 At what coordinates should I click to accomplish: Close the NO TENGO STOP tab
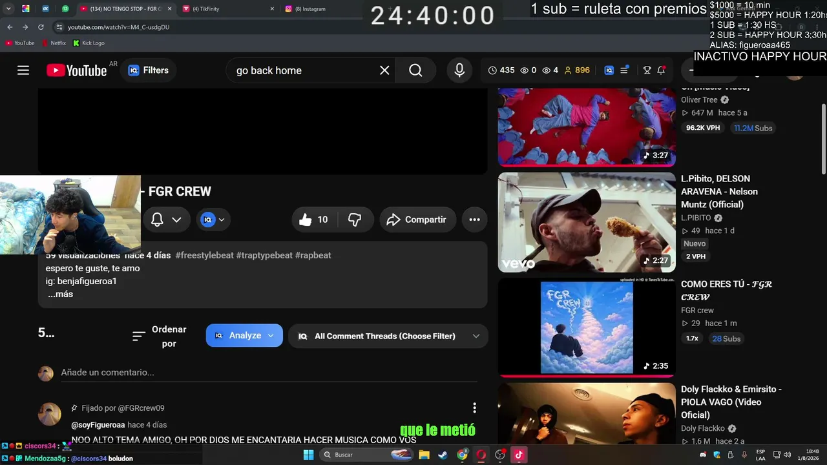[x=169, y=9]
